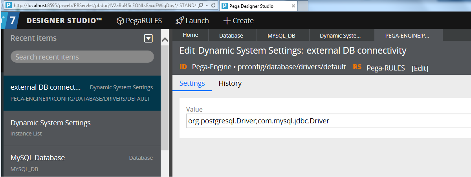471x177 pixels.
Task: Click the MYSQL_DB key text in sidebar
Action: (24, 170)
